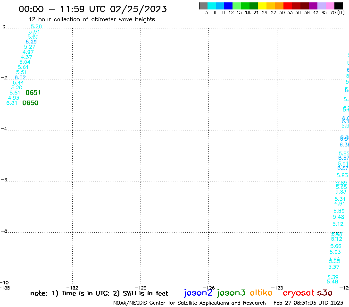Screen dimensions: 349x307
Task: Select the 6.29 wave height value
Action: pyautogui.click(x=31, y=42)
